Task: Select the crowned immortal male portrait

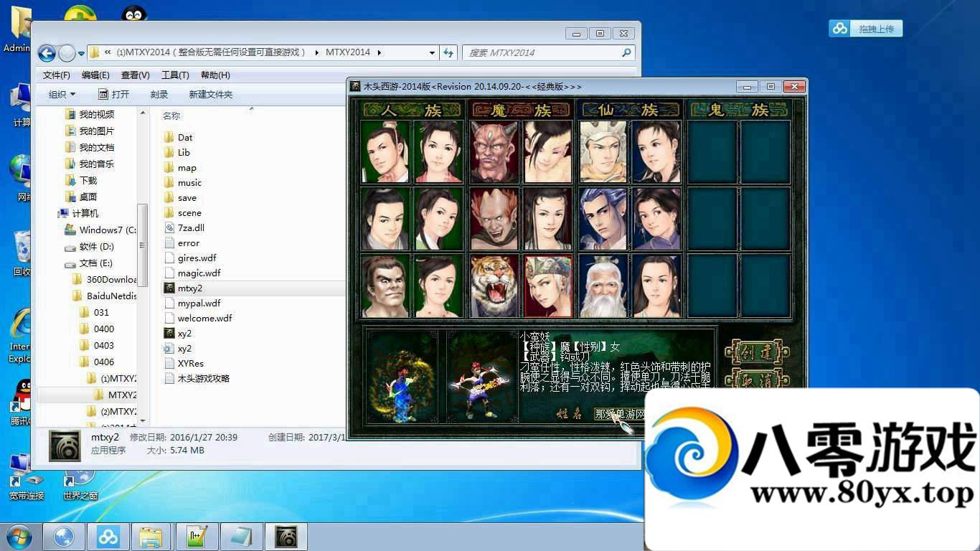Action: pyautogui.click(x=603, y=152)
